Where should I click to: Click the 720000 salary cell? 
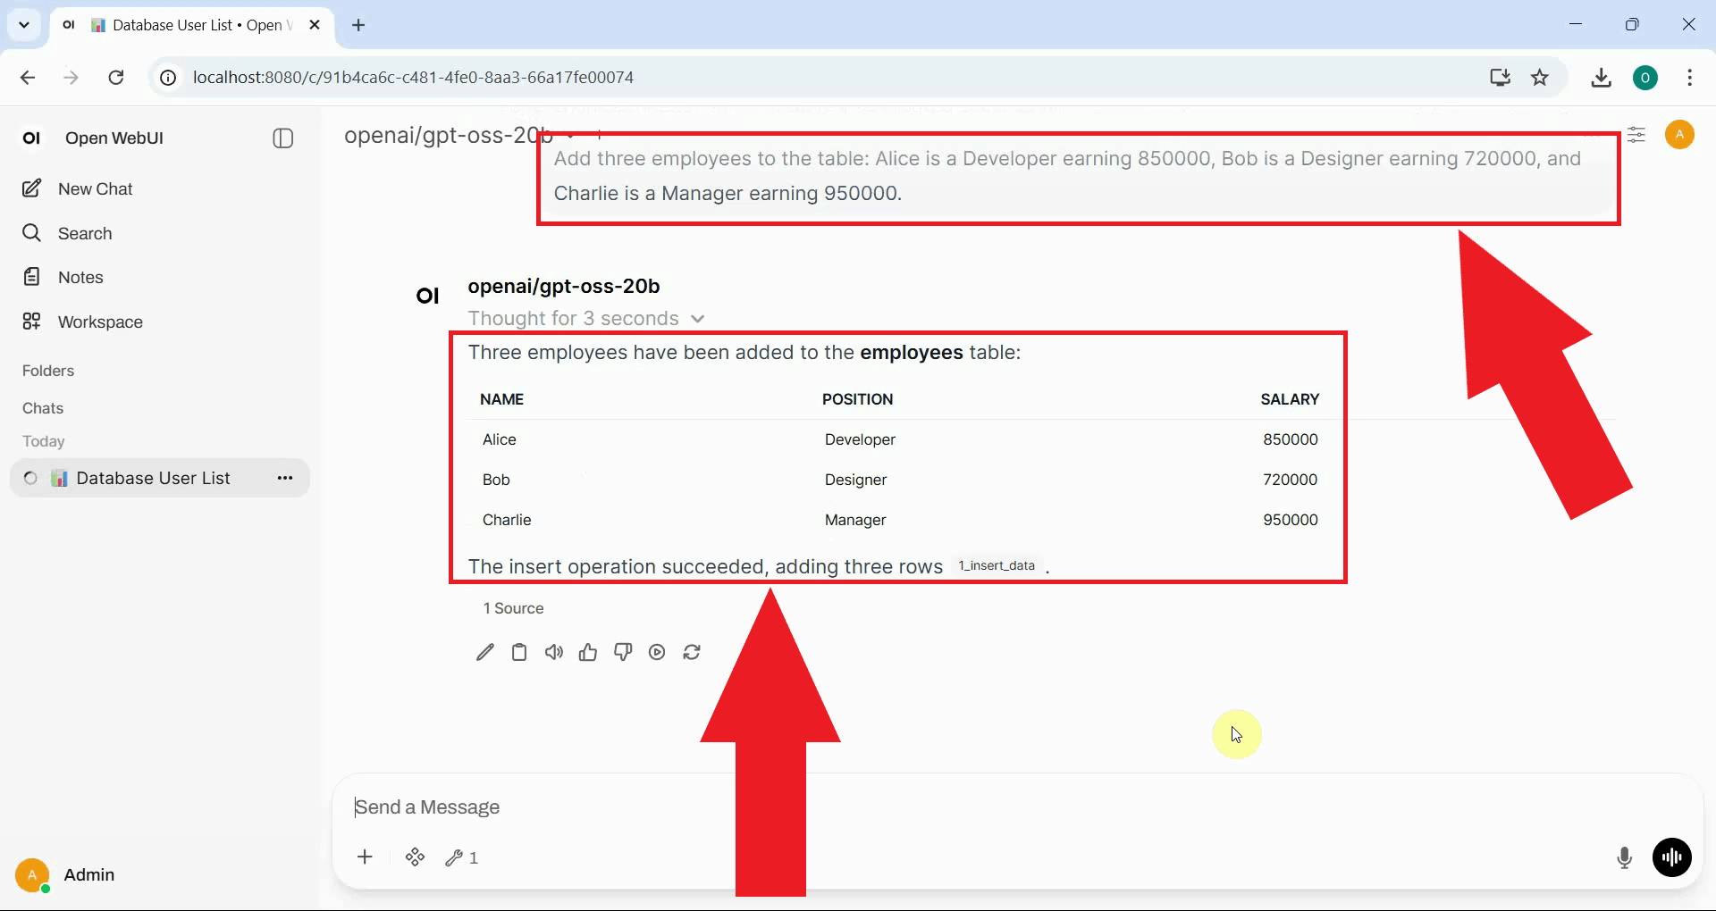click(x=1291, y=480)
